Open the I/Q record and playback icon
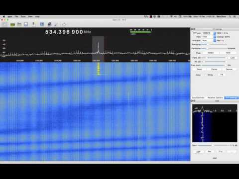This screenshot has height=179, width=239. pos(33,24)
